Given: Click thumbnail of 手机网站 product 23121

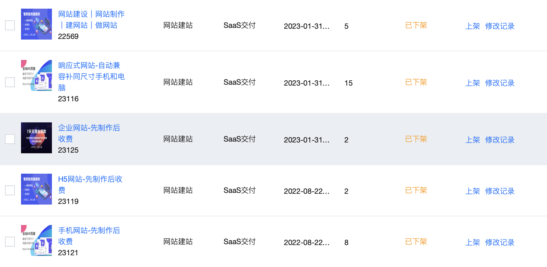Looking at the screenshot, I should click(36, 240).
